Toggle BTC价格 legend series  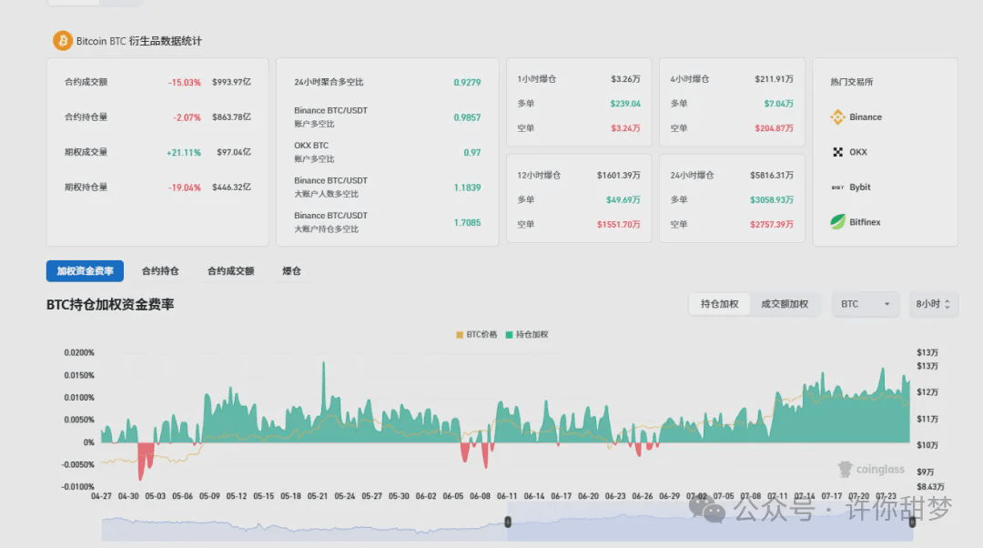click(476, 334)
